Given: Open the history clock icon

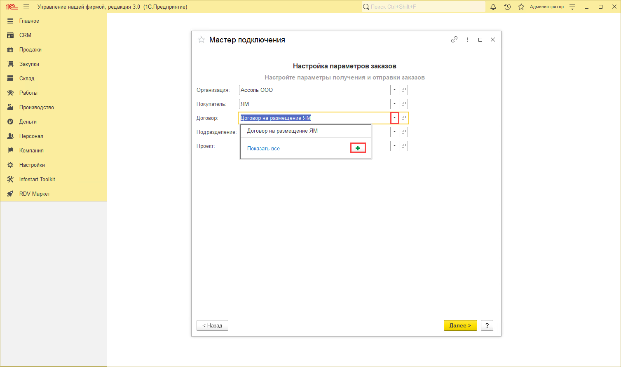Looking at the screenshot, I should (x=507, y=7).
